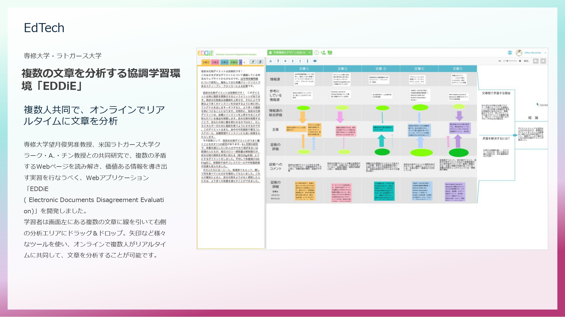This screenshot has height=317, width=565.
Task: Click the Office Mochilab avatar thumbnail
Action: click(x=519, y=53)
